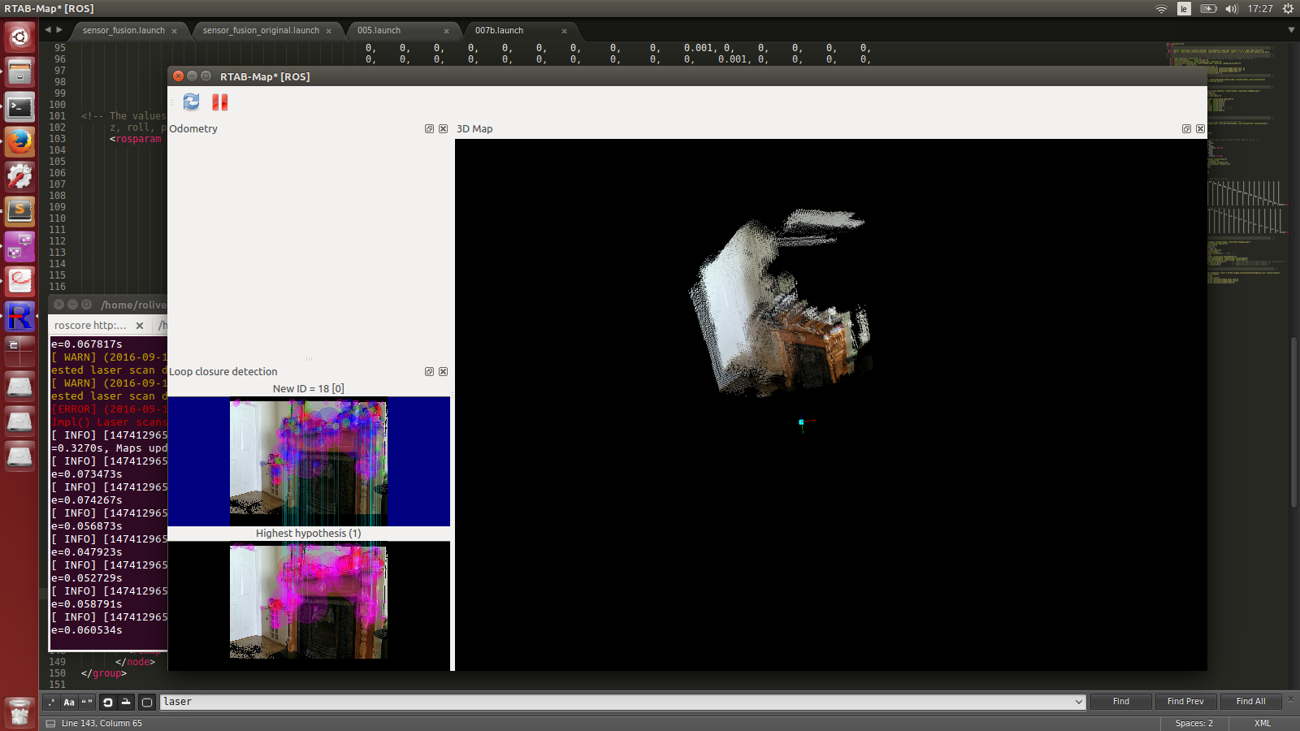The width and height of the screenshot is (1300, 731).
Task: Toggle case sensitive search option
Action: click(x=69, y=703)
